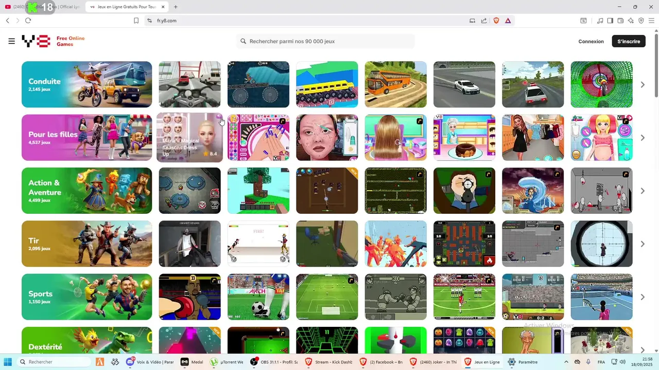Screen dimensions: 659x370
Task: Open a new browser tab
Action: click(176, 7)
